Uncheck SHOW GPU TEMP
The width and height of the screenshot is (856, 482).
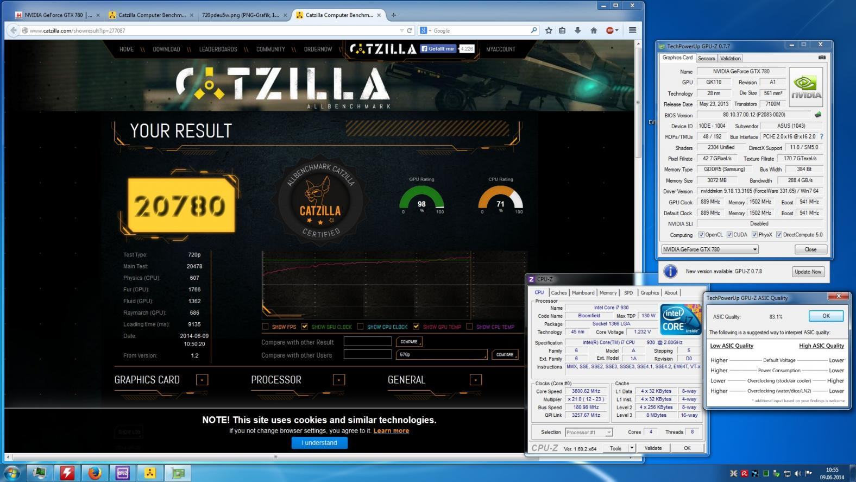coord(416,327)
